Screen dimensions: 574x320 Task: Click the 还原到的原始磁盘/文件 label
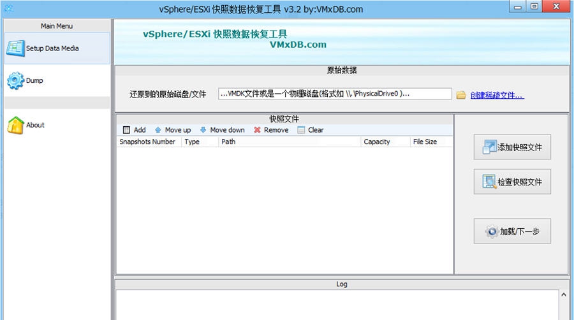[x=168, y=94]
